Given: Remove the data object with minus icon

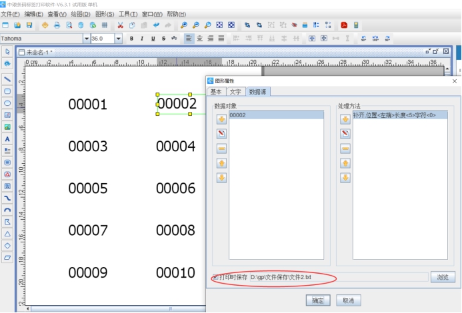Looking at the screenshot, I should 221,149.
